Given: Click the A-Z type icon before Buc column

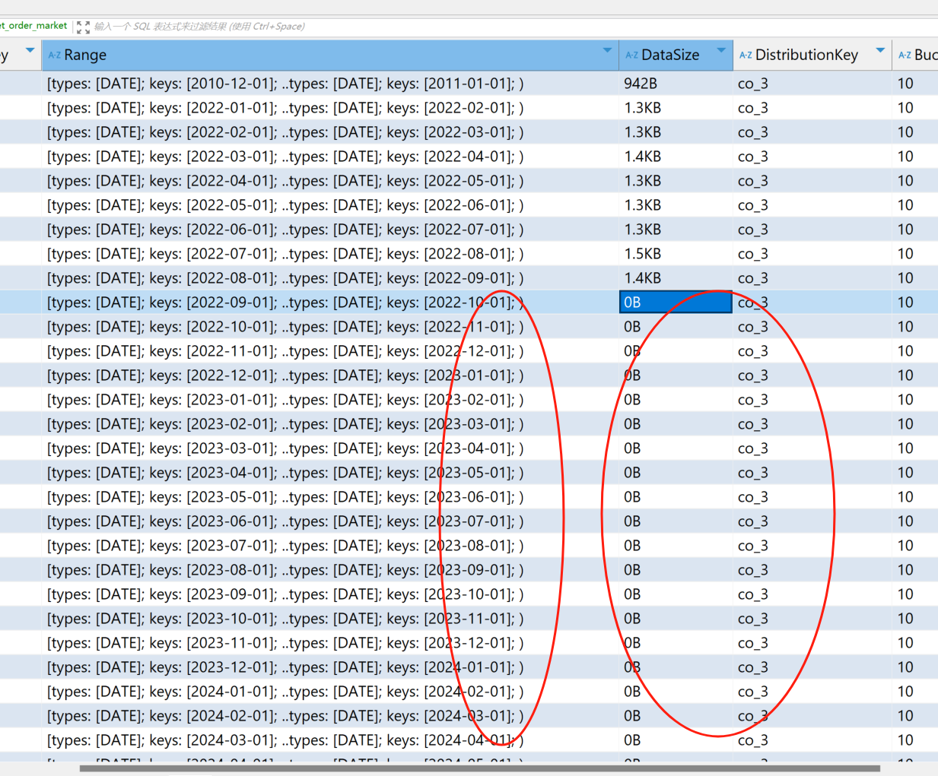Looking at the screenshot, I should [905, 55].
